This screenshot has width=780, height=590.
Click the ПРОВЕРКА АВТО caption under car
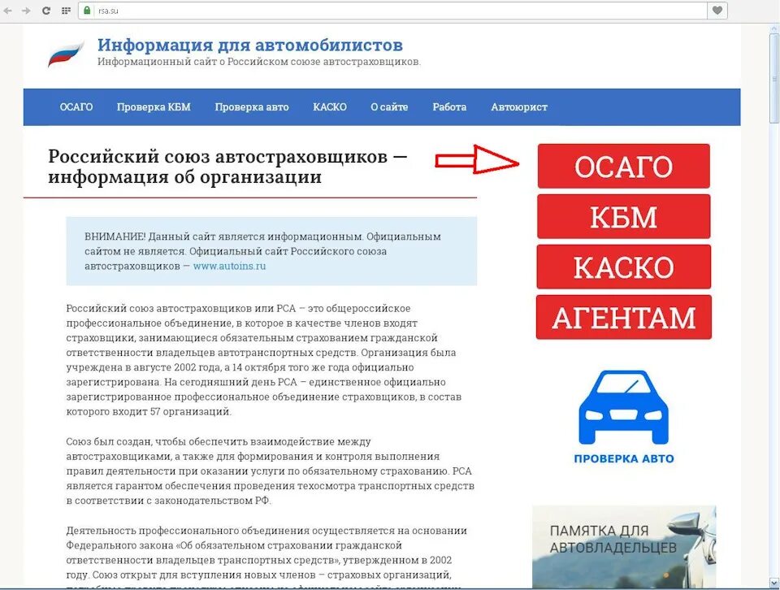(624, 458)
